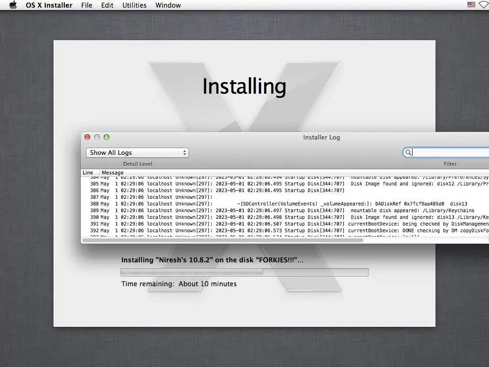Open the OS X Installer menu
This screenshot has width=489, height=367.
point(49,5)
